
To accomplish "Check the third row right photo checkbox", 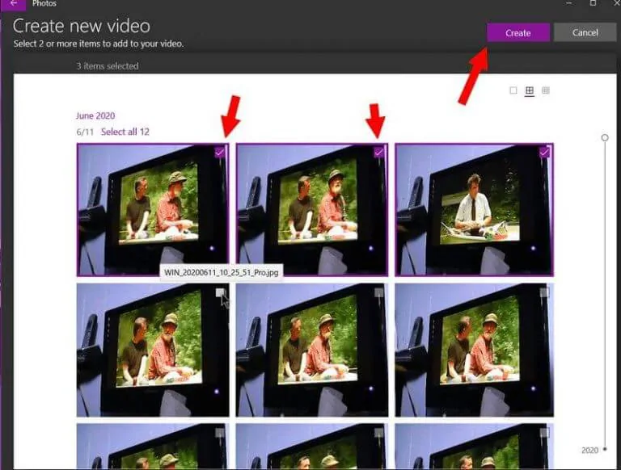I will coord(544,433).
